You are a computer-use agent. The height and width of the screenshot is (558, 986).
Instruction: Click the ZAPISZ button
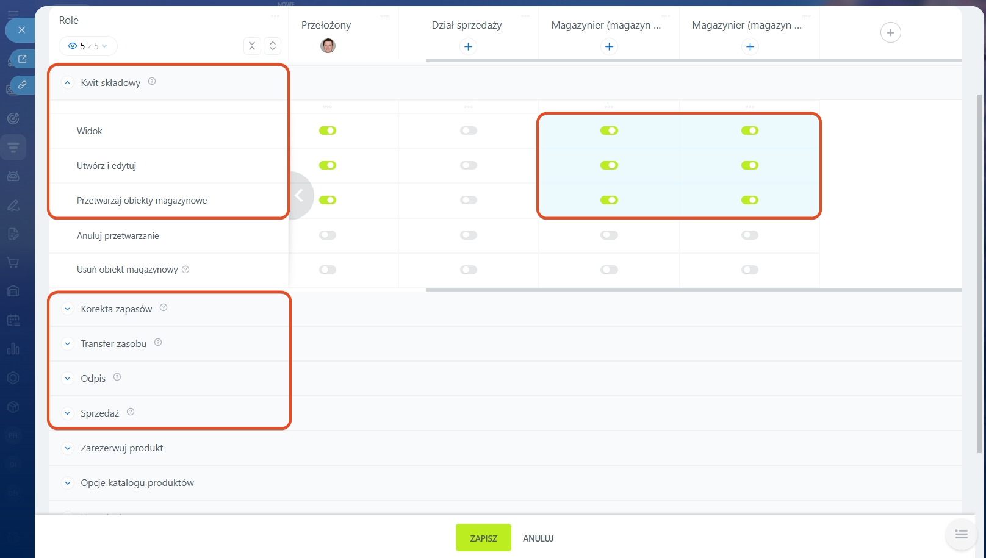pos(483,538)
